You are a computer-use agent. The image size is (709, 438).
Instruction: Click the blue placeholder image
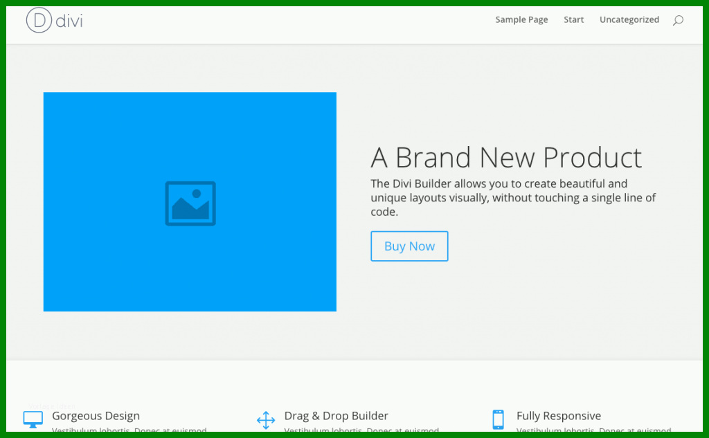[190, 201]
